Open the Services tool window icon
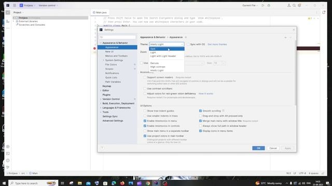Image resolution: width=332 pixels, height=186 pixels. (8, 147)
